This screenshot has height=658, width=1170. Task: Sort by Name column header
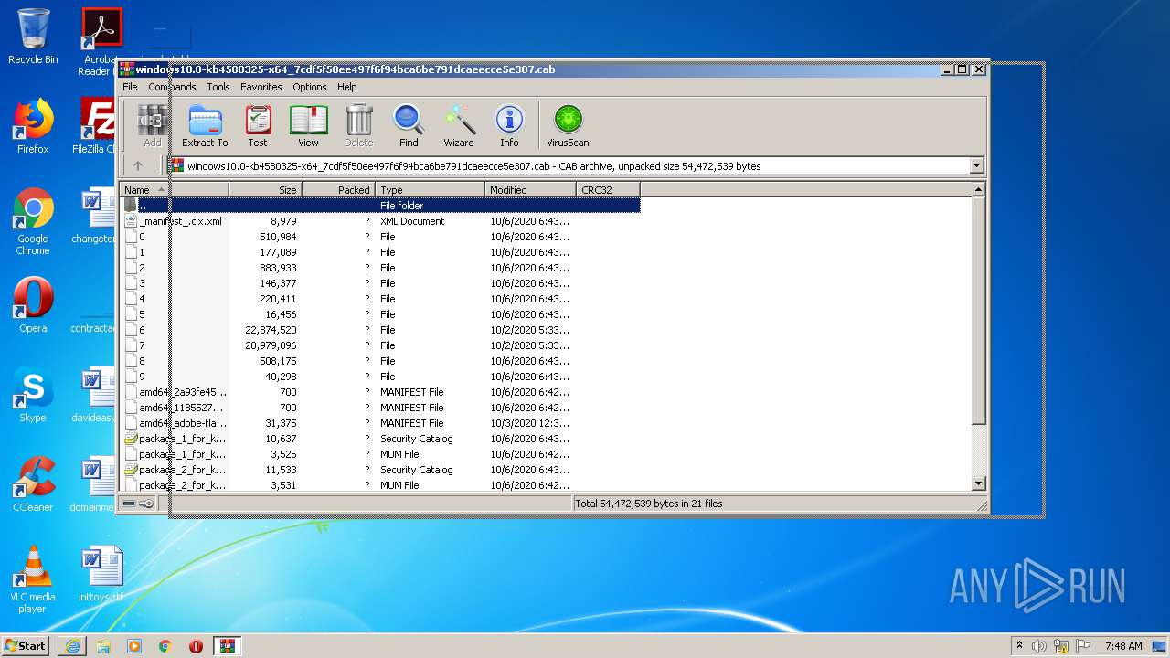(x=174, y=189)
